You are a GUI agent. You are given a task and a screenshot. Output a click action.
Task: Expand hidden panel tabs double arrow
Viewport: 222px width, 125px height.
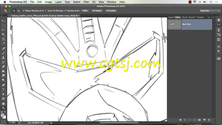(209, 17)
